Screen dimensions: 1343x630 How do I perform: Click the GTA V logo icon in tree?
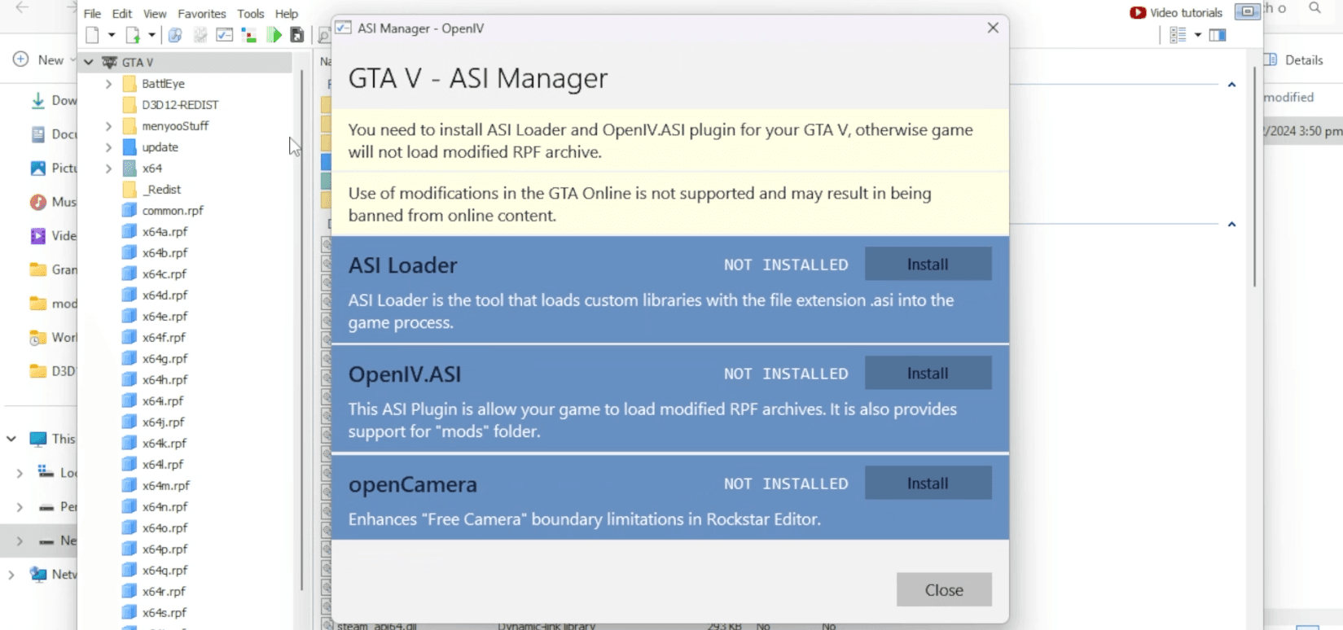tap(109, 62)
